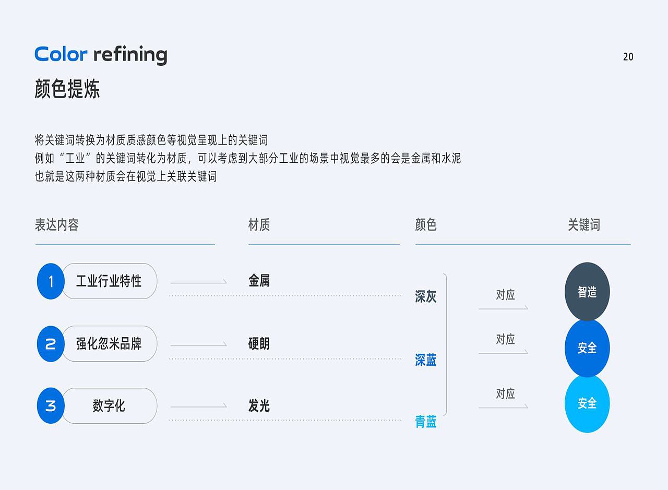Click the blue number 2 circle

tap(51, 344)
